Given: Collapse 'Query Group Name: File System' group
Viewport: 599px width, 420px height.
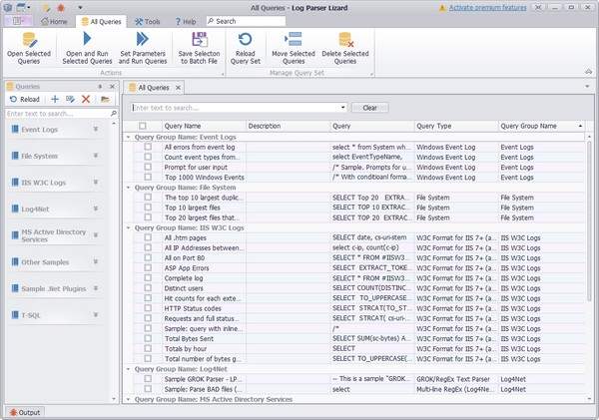Looking at the screenshot, I should (x=128, y=187).
